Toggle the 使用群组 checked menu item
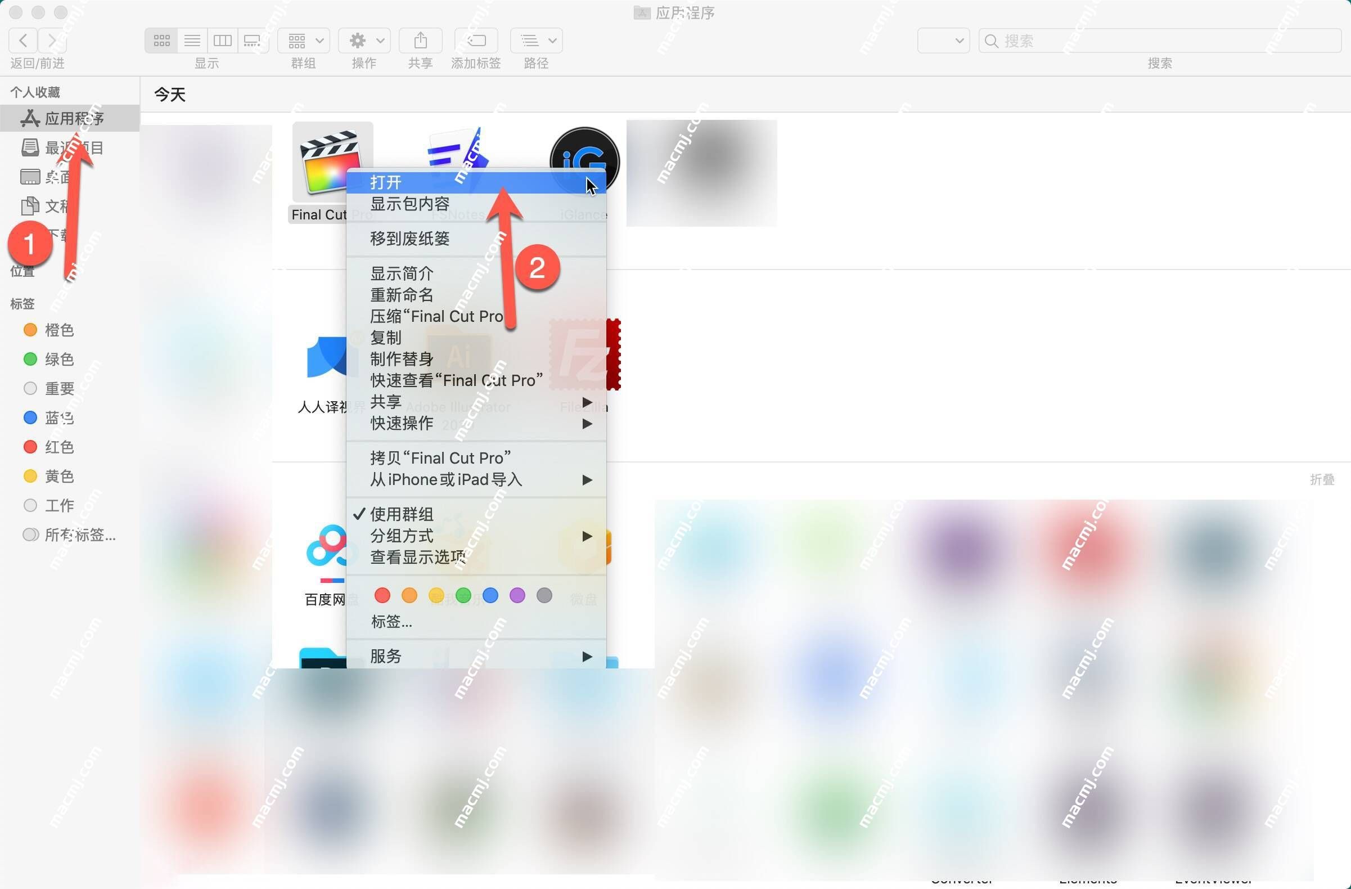 tap(476, 514)
